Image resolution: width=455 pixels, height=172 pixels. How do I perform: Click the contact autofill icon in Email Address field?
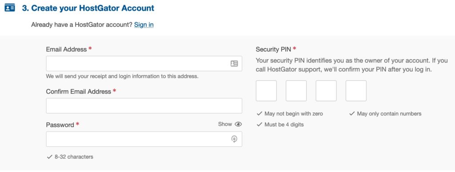point(234,64)
